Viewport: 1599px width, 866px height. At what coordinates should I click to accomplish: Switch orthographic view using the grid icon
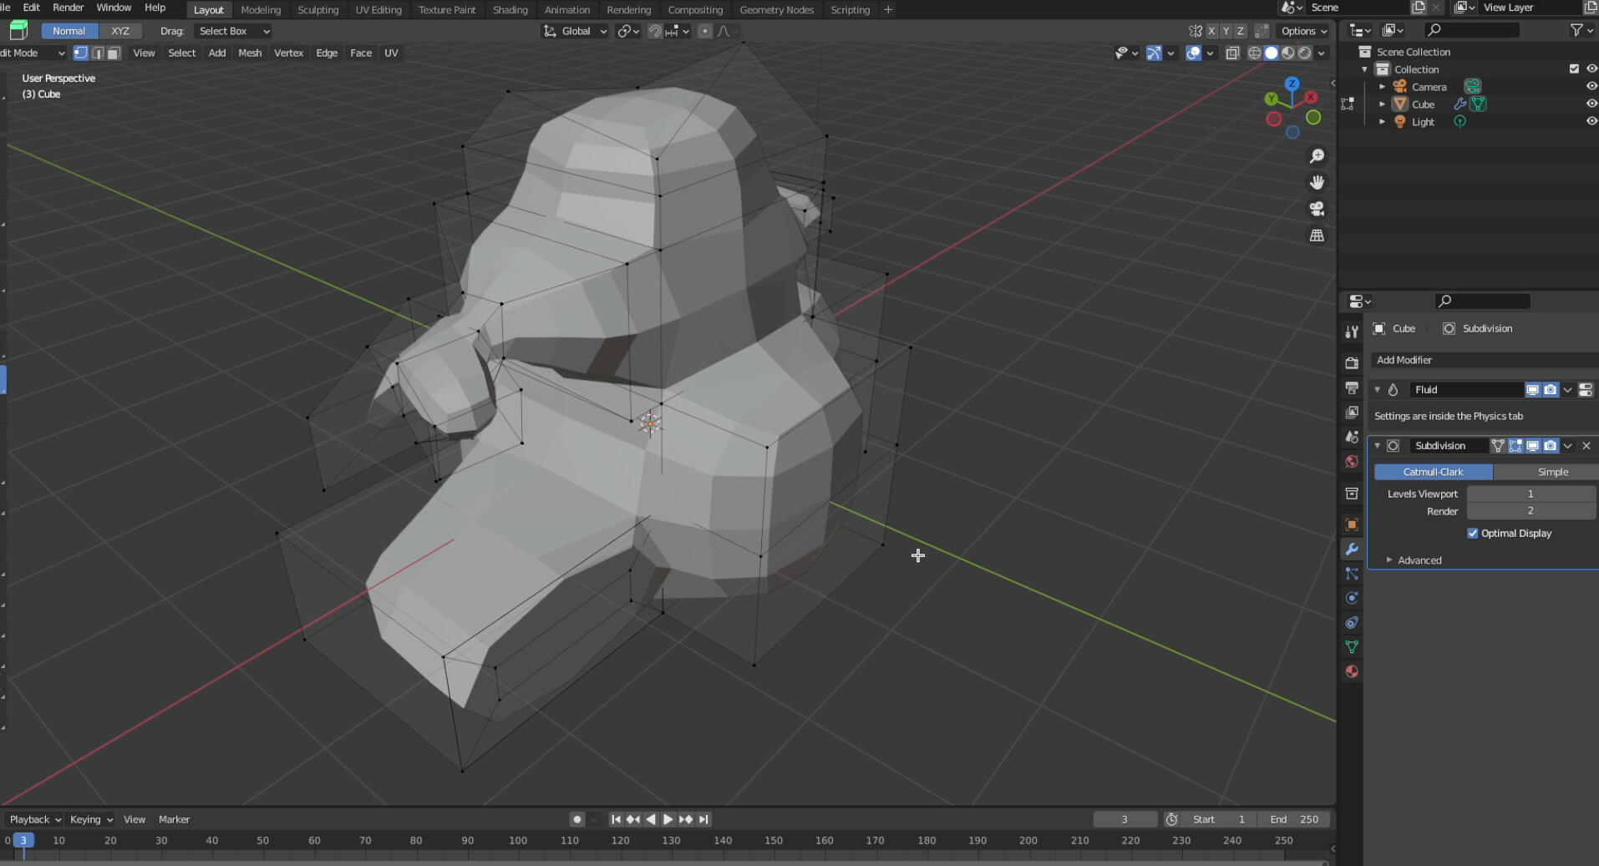pos(1317,235)
